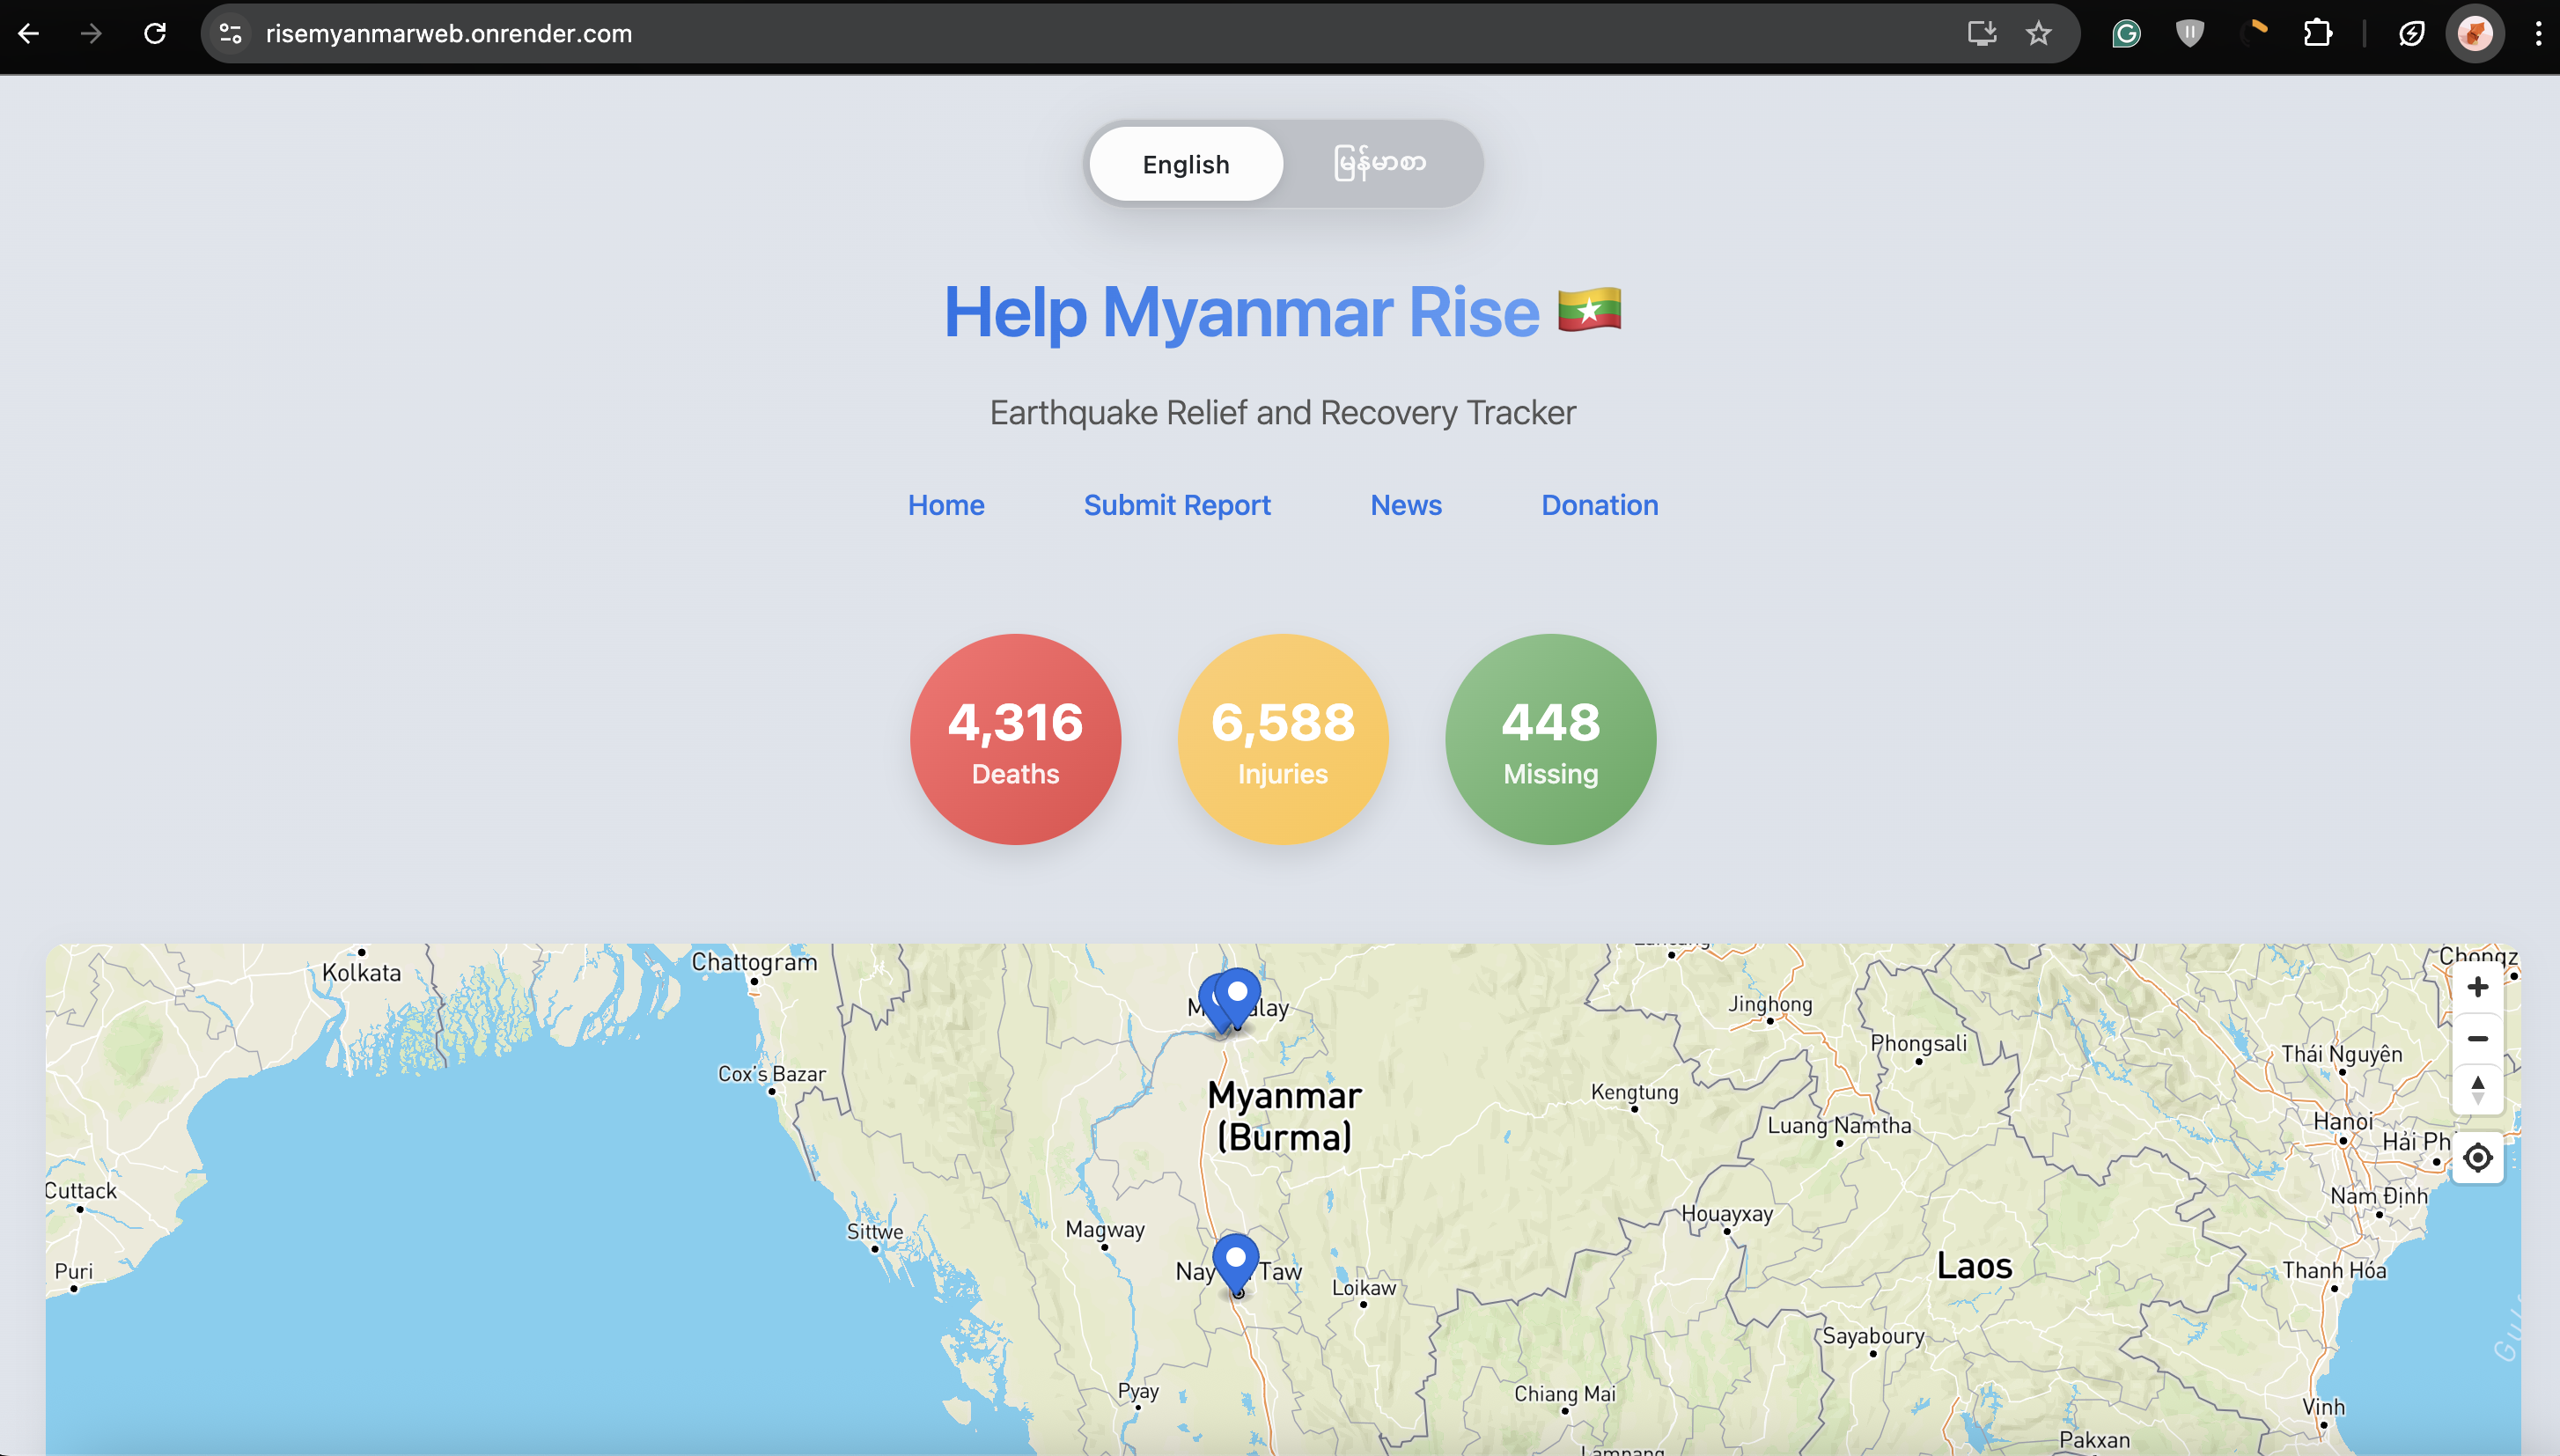
Task: Click the map zoom out minus button
Action: click(2477, 1039)
